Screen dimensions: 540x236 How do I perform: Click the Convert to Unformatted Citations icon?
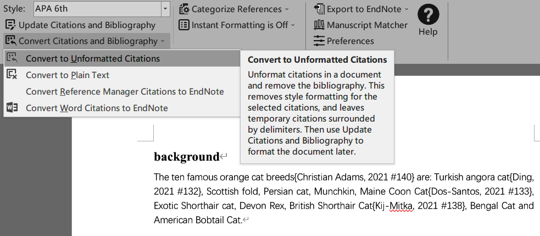(12, 58)
